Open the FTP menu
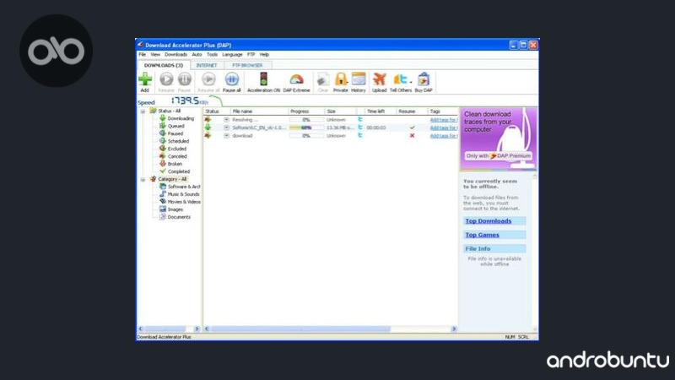 [x=251, y=55]
